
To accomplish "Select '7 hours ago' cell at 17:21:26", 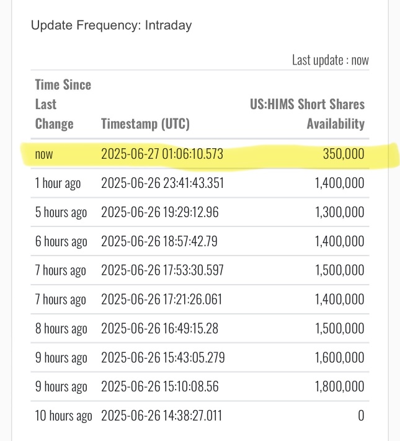I will pos(60,300).
